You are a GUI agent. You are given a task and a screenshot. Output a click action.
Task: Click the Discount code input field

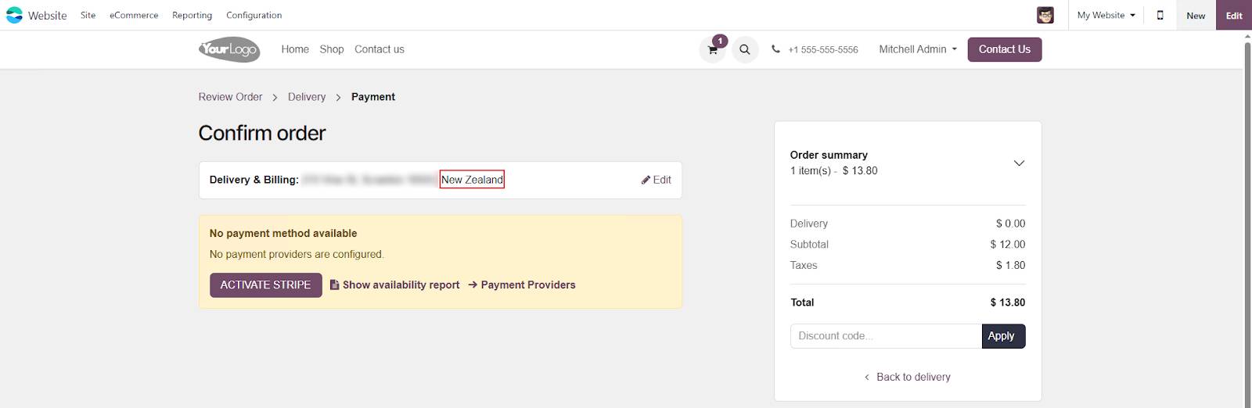point(886,336)
